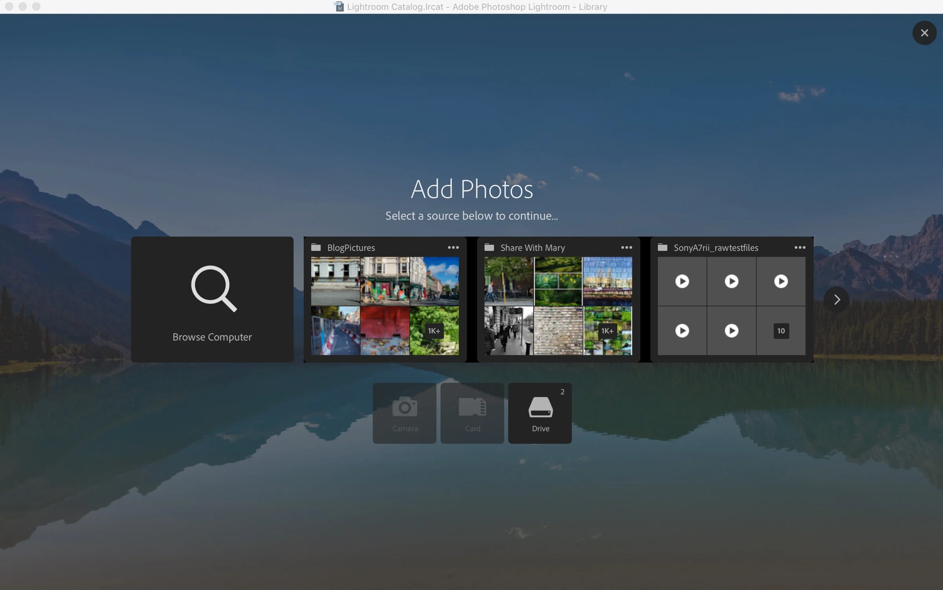
Task: Click the 1K+ badge in BlogPictures
Action: [x=434, y=331]
